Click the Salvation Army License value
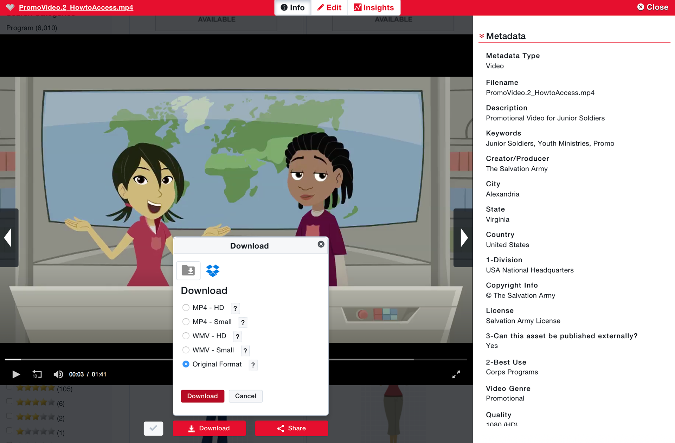The image size is (675, 443). pos(523,321)
